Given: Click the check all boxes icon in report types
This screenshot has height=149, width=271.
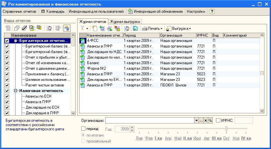Looking at the screenshot, I should [x=25, y=28].
